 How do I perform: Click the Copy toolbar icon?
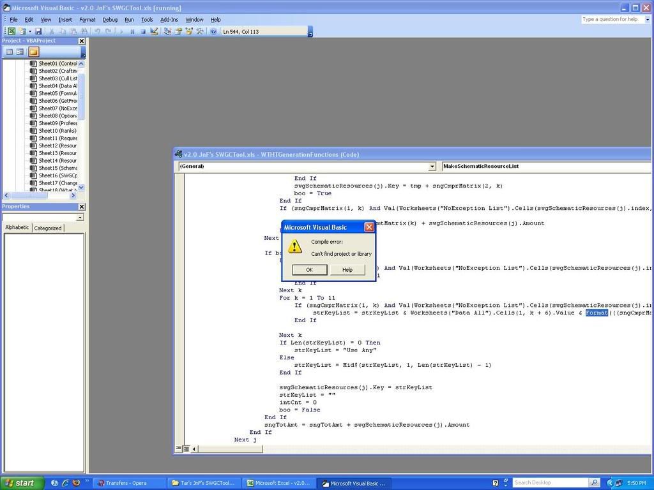pos(62,31)
